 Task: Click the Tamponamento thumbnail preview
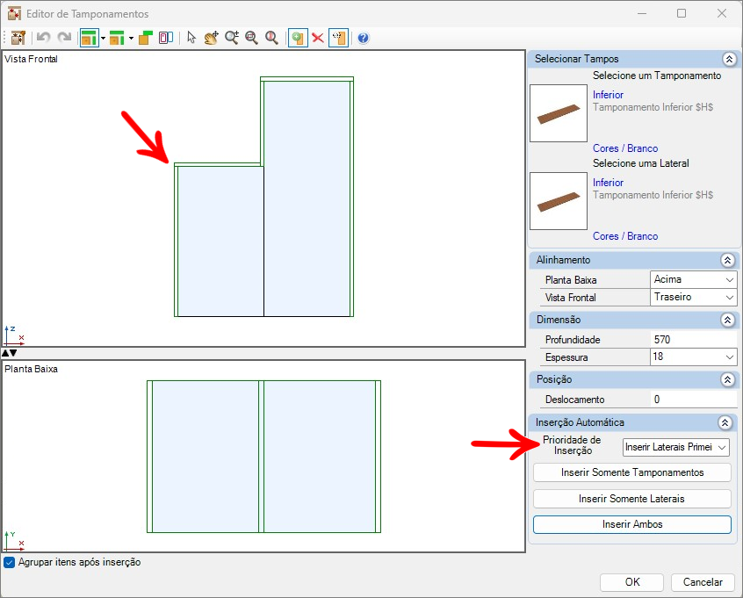tap(559, 113)
